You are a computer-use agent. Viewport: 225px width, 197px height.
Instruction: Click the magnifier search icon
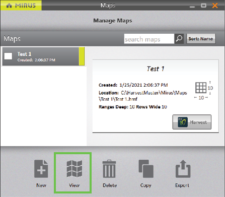coord(179,39)
